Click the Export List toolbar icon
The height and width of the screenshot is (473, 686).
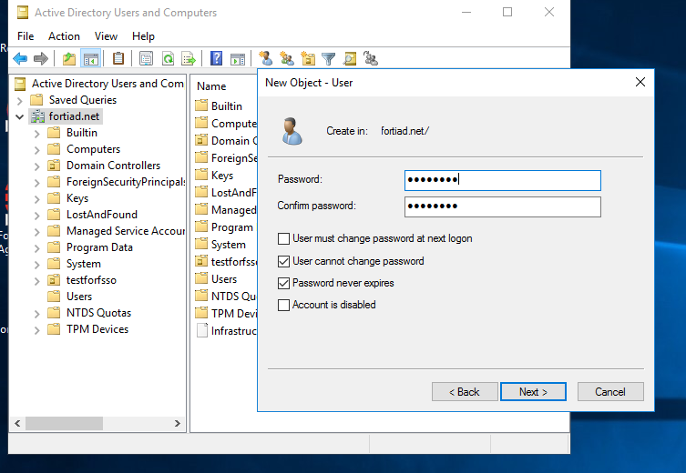(189, 59)
